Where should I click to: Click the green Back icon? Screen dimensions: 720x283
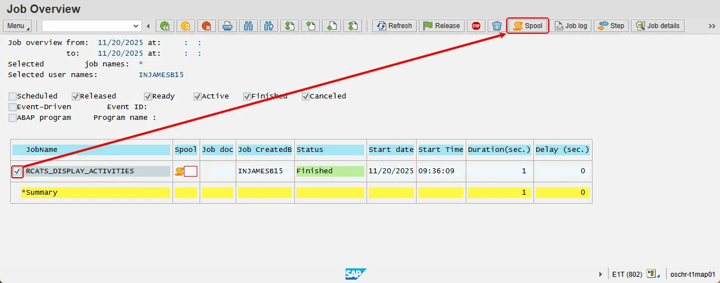(165, 26)
